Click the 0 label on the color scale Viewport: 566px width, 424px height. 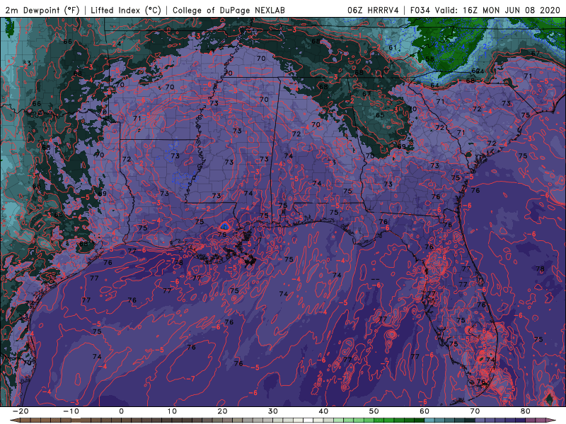(121, 411)
